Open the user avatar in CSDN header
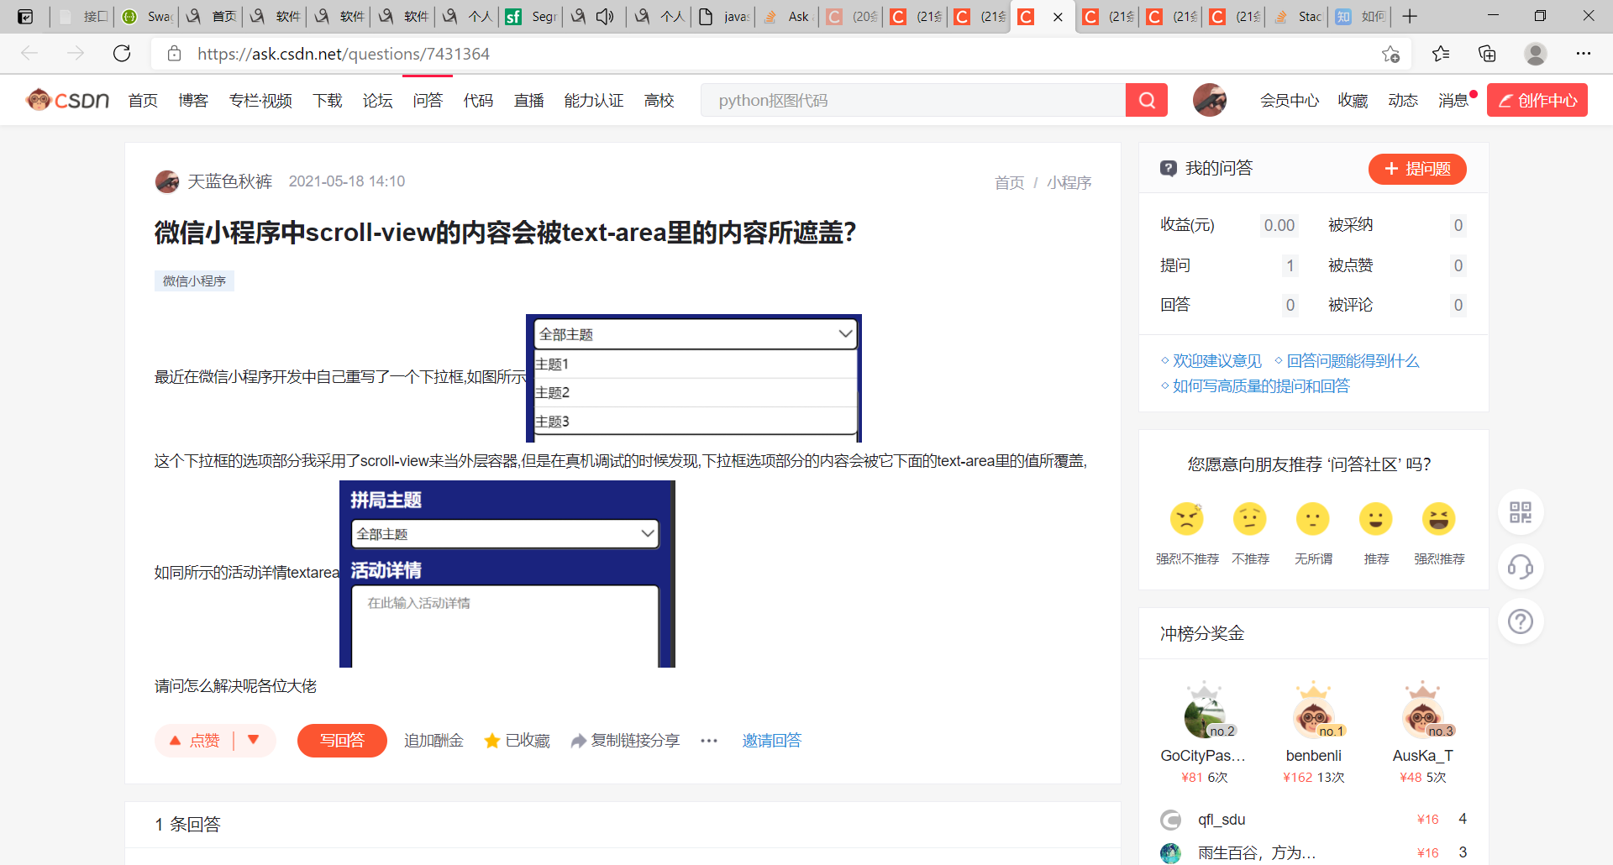The width and height of the screenshot is (1613, 865). 1210,100
